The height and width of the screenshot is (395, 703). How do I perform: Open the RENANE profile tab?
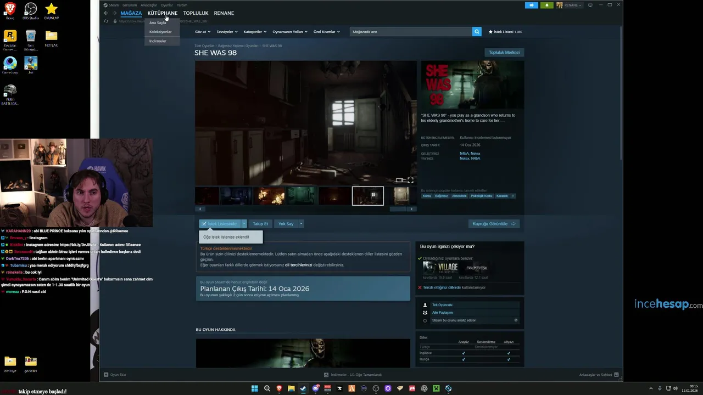tap(224, 13)
